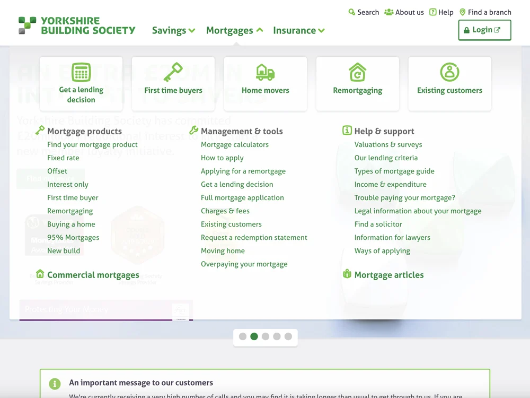Image resolution: width=530 pixels, height=398 pixels.
Task: Open Interest only link
Action: (x=68, y=185)
